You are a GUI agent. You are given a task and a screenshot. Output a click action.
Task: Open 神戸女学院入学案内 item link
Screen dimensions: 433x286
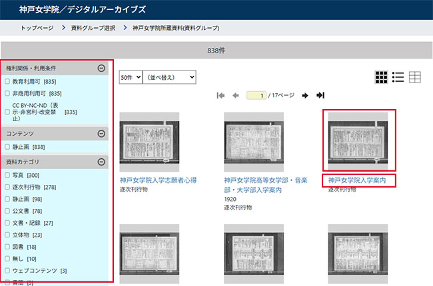[x=357, y=180]
